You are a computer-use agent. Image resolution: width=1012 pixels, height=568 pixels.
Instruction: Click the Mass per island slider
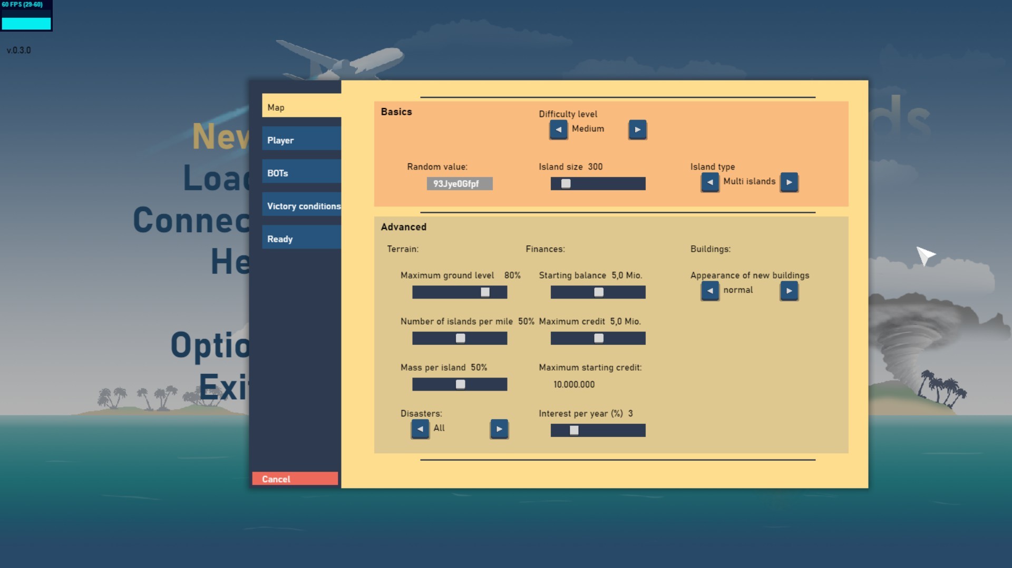pyautogui.click(x=459, y=384)
